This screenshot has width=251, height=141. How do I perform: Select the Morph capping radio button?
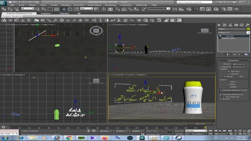pyautogui.click(x=224, y=77)
